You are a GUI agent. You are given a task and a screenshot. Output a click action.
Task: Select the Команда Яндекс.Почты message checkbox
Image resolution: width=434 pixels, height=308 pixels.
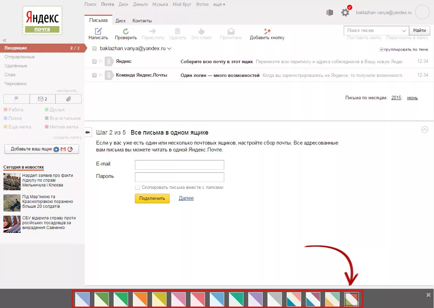point(94,75)
